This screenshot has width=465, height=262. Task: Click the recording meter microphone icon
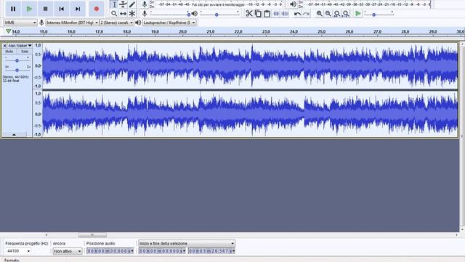click(145, 4)
